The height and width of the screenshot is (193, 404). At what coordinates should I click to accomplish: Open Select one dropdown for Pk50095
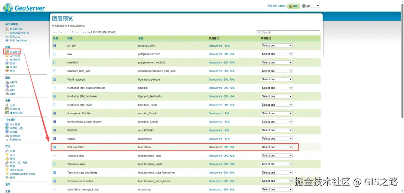[276, 130]
